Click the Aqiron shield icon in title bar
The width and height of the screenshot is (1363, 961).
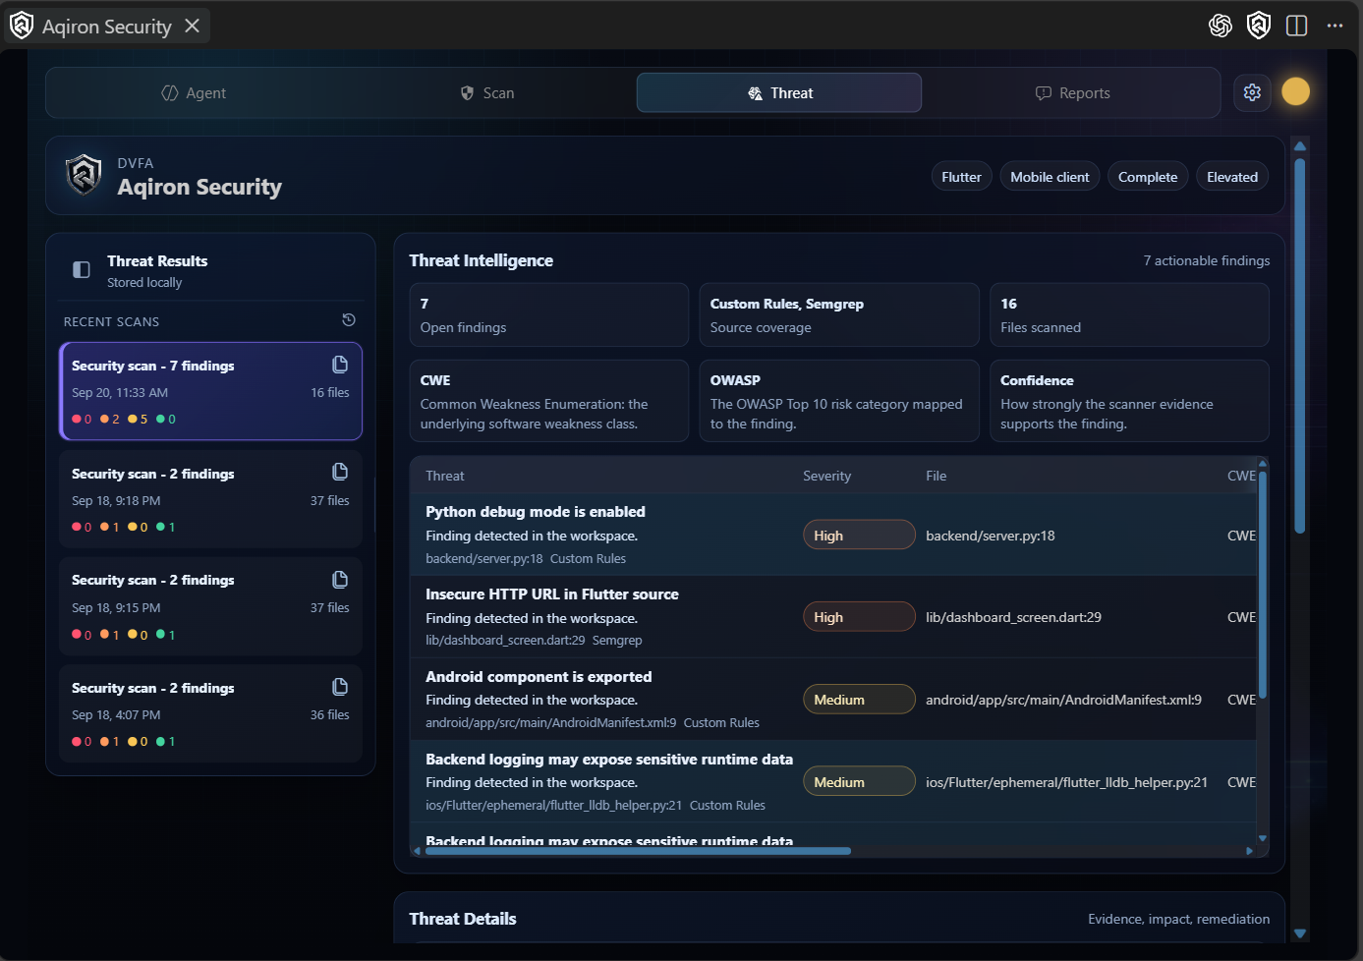[x=1259, y=26]
